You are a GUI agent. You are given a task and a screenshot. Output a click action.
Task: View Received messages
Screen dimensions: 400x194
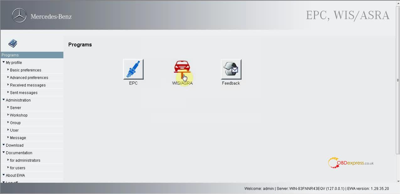point(28,85)
